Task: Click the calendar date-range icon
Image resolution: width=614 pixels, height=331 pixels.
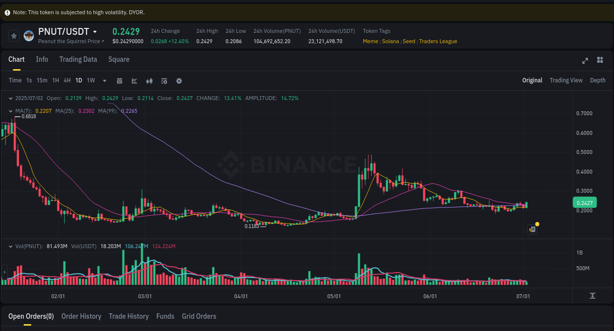Action: point(119,80)
